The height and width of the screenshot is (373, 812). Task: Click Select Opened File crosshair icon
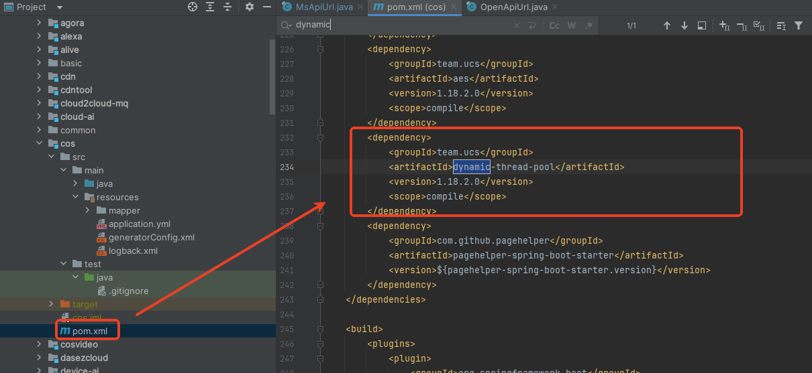point(193,7)
